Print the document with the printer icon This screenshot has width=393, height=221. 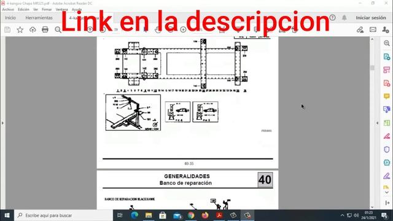pyautogui.click(x=45, y=29)
